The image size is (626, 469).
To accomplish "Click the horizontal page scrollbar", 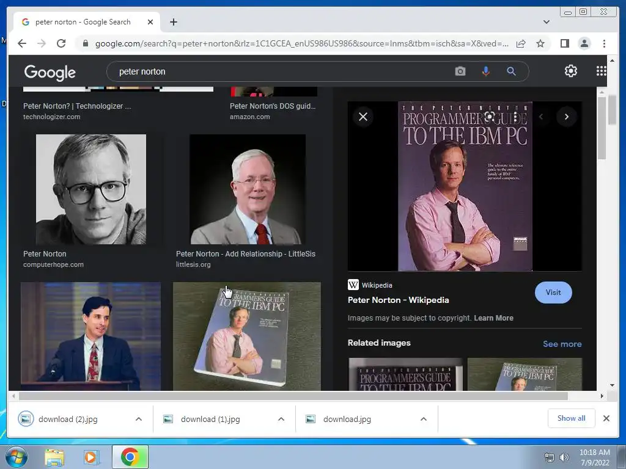I will pyautogui.click(x=293, y=396).
